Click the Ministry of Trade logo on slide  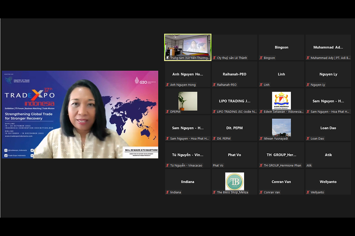pyautogui.click(x=17, y=80)
